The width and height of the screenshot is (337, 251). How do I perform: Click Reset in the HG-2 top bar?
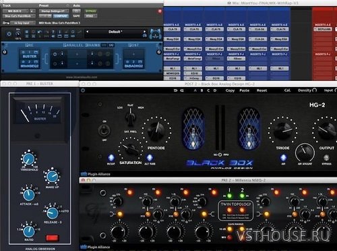262,90
